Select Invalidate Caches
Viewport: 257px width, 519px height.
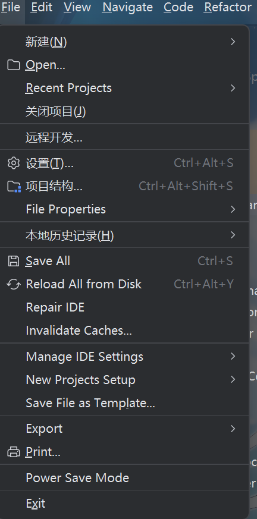point(124,331)
